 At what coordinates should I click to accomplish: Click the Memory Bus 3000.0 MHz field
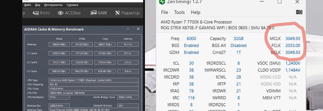click(59, 106)
